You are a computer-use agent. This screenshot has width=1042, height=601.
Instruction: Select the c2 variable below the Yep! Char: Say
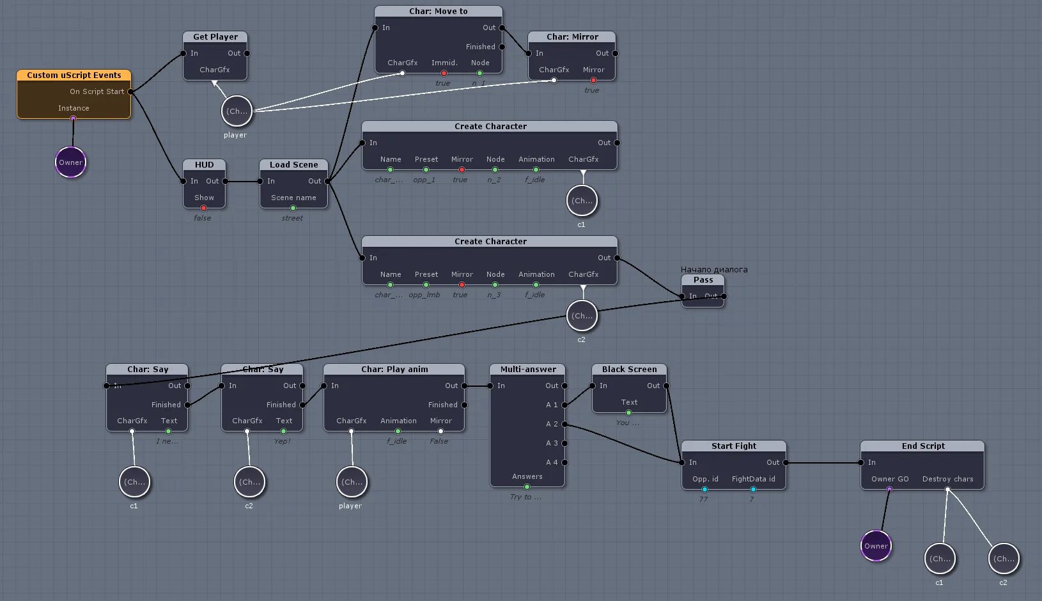coord(249,482)
